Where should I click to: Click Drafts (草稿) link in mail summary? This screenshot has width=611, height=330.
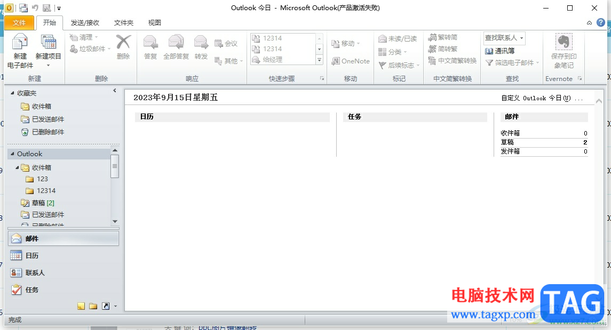507,142
